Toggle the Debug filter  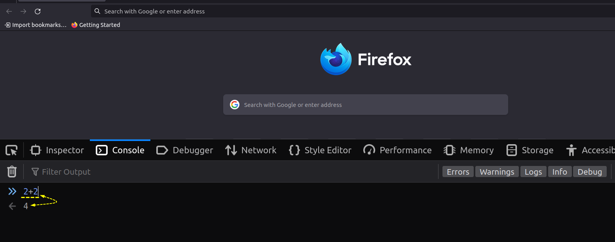click(x=590, y=171)
